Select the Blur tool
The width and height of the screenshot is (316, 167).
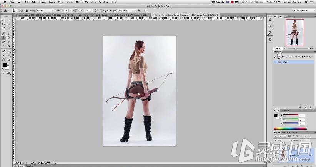tap(3, 46)
